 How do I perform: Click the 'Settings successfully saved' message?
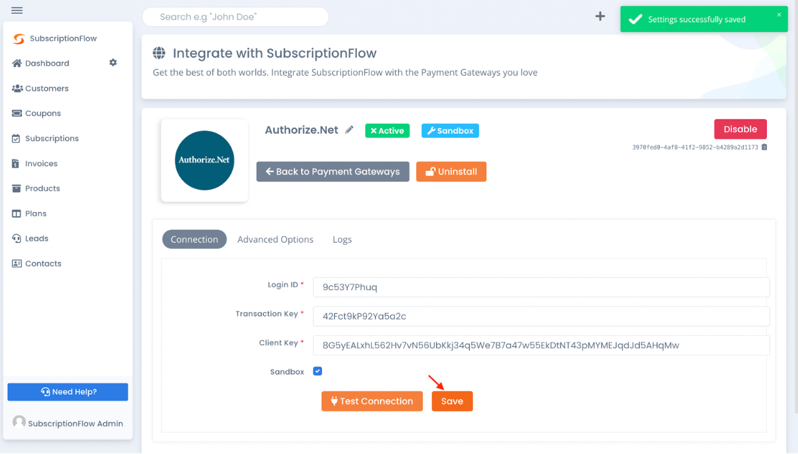(697, 19)
